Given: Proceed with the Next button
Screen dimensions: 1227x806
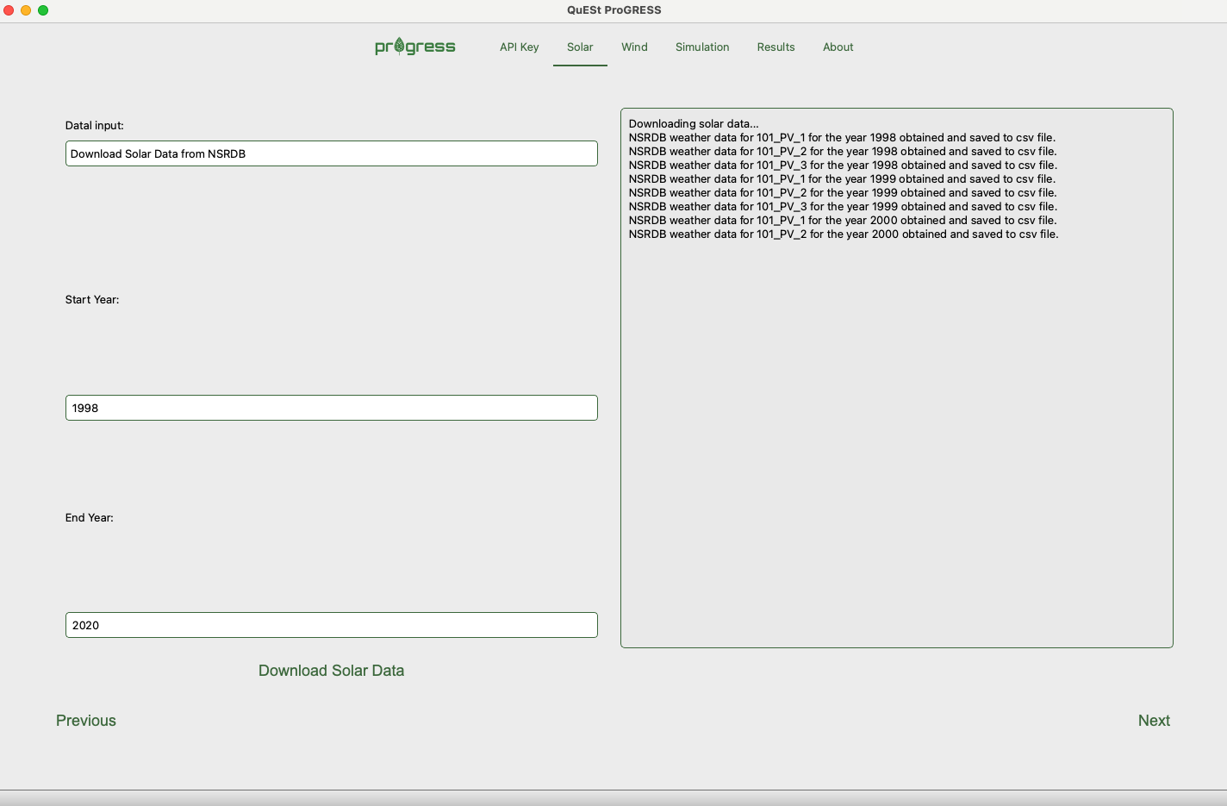Looking at the screenshot, I should (x=1154, y=721).
